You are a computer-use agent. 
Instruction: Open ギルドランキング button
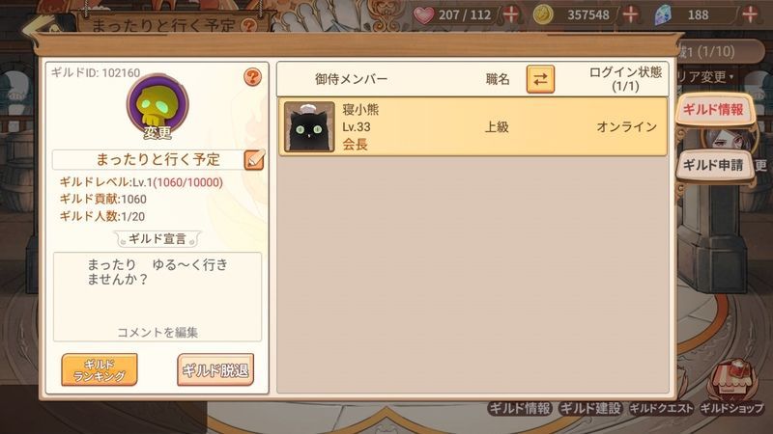pyautogui.click(x=100, y=369)
